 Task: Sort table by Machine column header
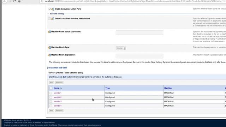(168, 88)
